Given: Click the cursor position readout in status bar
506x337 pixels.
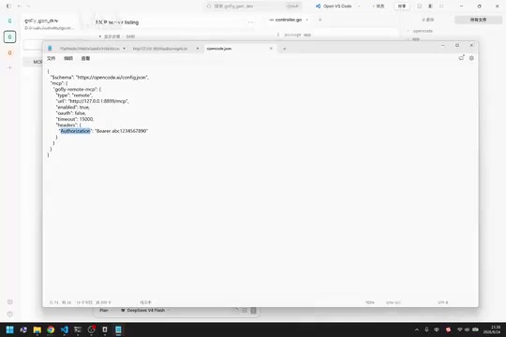Looking at the screenshot, I should coord(60,302).
